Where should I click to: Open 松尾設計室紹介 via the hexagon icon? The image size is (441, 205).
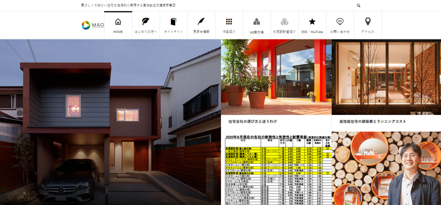pyautogui.click(x=284, y=21)
